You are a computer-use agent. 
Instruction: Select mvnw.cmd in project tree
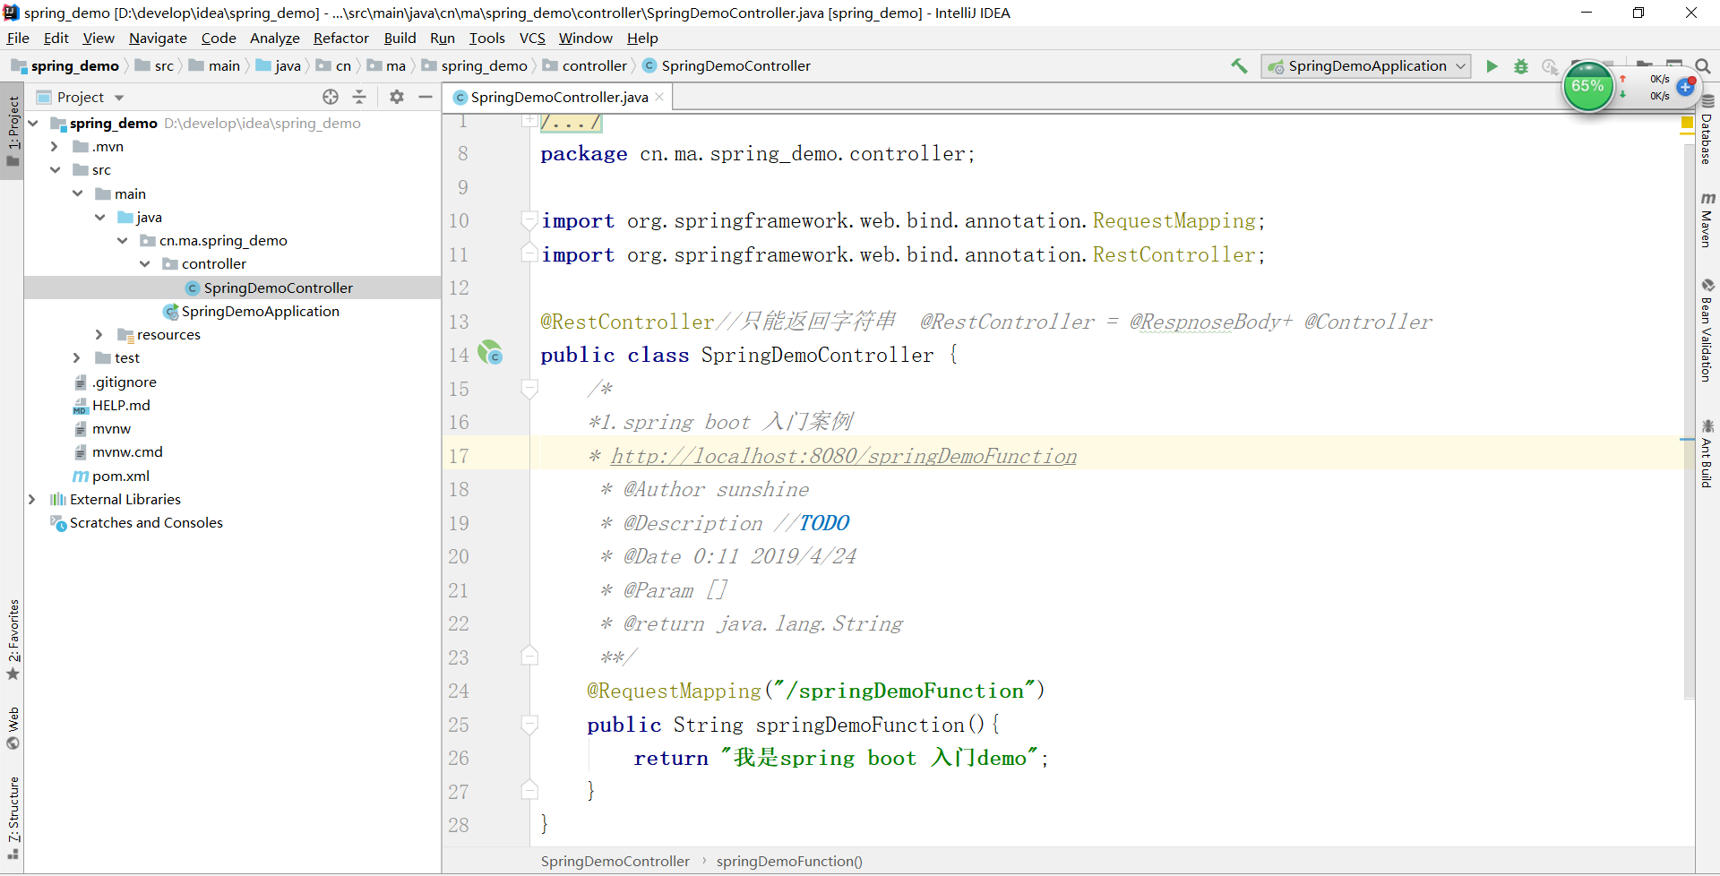click(x=127, y=451)
